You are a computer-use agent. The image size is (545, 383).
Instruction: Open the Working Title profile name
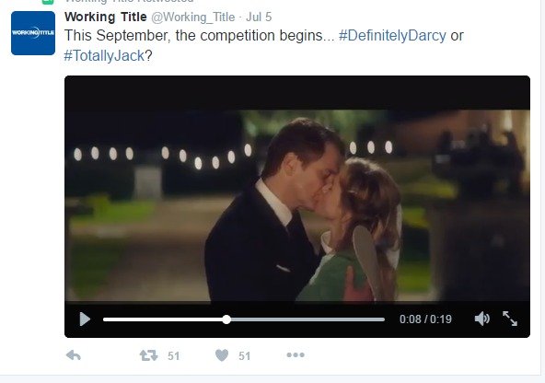[106, 17]
